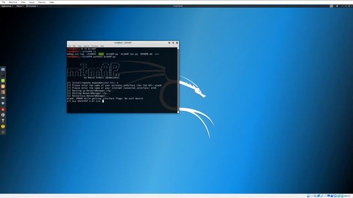Viewport: 353px width, 198px height.
Task: Open the VirtualBox Input menu
Action: coord(32,2)
